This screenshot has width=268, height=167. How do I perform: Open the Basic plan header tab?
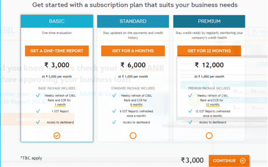(57, 21)
